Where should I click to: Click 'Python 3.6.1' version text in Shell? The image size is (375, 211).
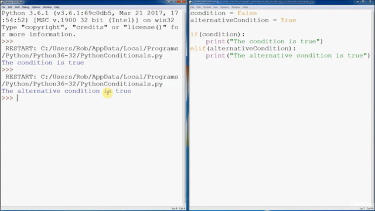(x=25, y=13)
